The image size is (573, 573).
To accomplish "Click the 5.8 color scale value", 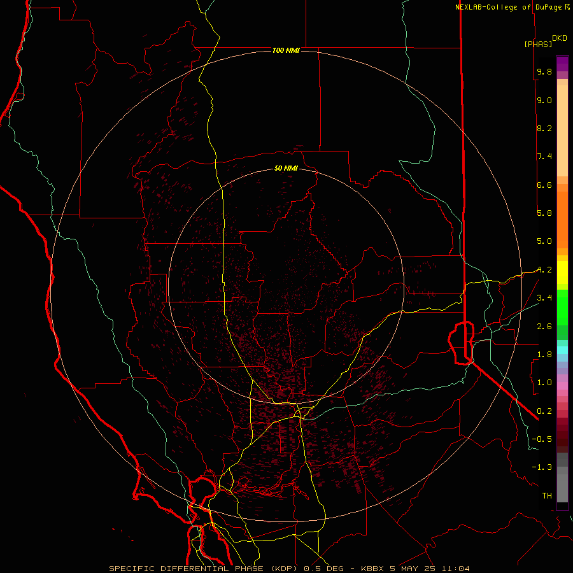I will pos(544,213).
